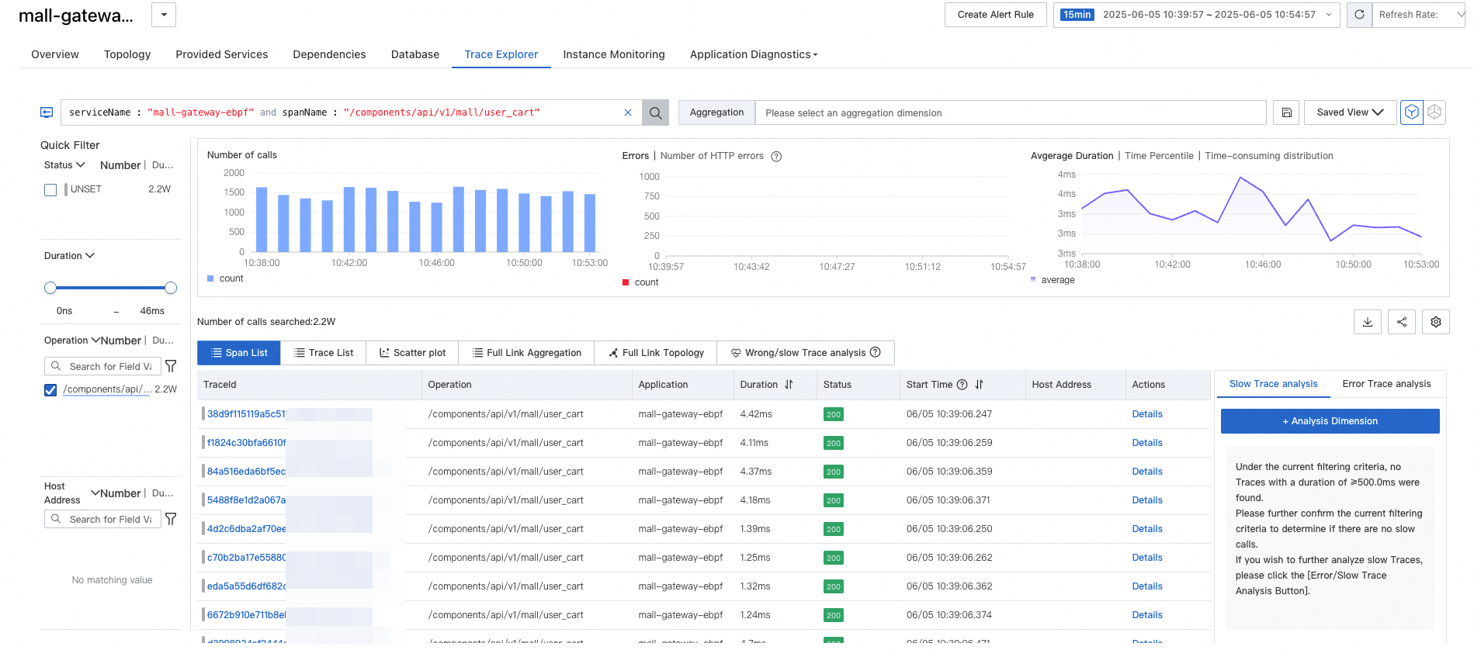Open the Application Diagnostics menu
The height and width of the screenshot is (650, 1474).
pyautogui.click(x=753, y=55)
